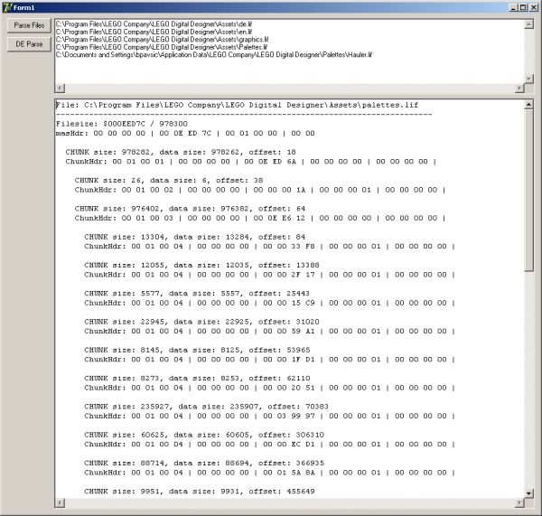Image resolution: width=542 pixels, height=516 pixels.
Task: Click ChunkHdr line containing '00 00 EC D1'
Action: point(269,445)
